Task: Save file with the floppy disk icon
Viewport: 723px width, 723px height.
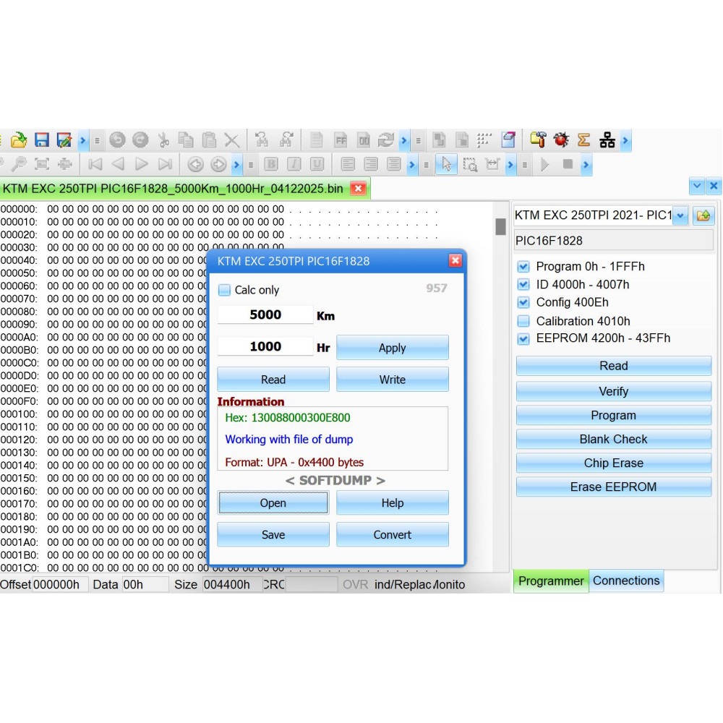Action: pos(41,140)
